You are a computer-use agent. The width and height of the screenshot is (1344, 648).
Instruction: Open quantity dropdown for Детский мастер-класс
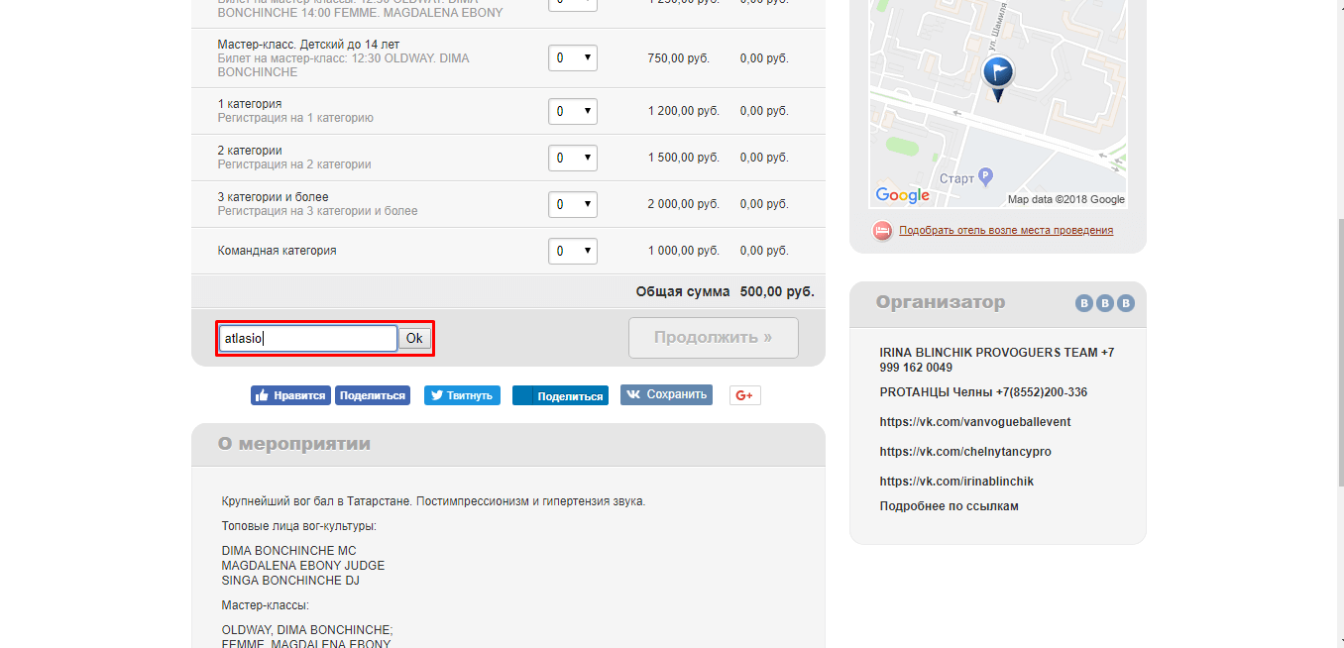(573, 58)
